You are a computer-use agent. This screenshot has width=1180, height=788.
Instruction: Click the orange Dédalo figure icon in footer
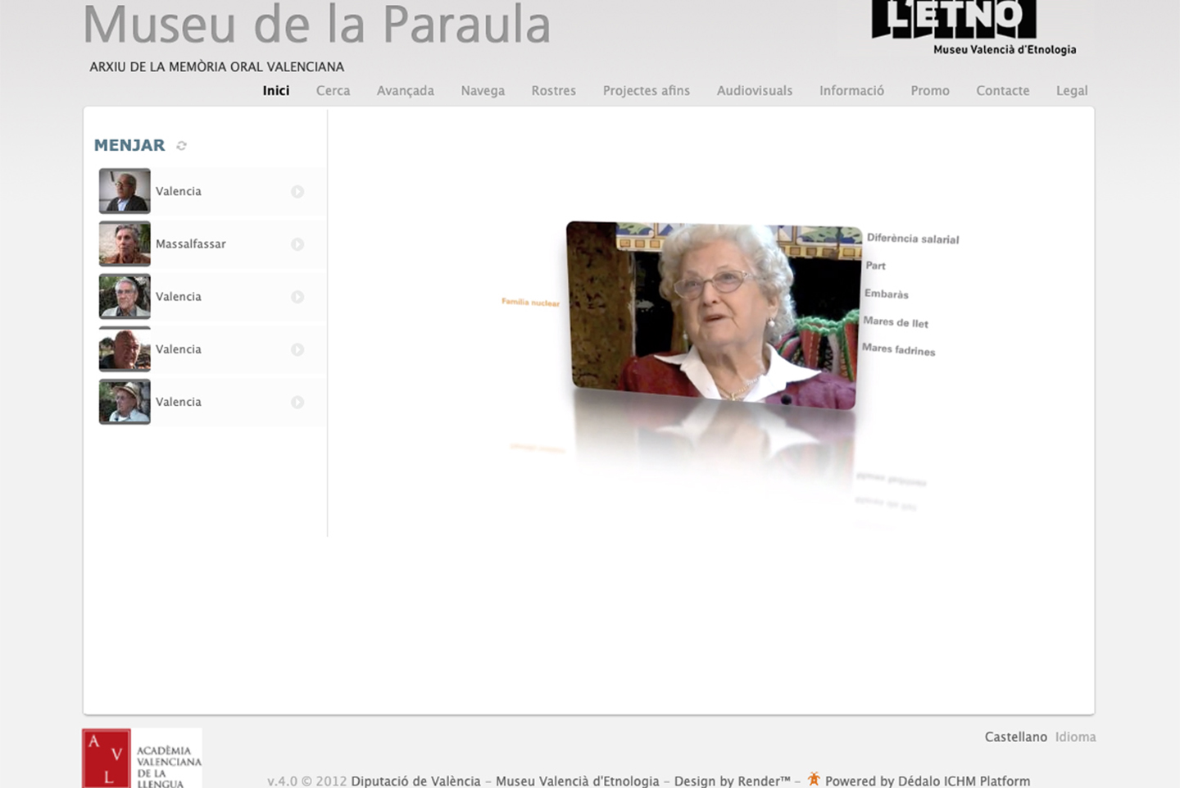[814, 779]
